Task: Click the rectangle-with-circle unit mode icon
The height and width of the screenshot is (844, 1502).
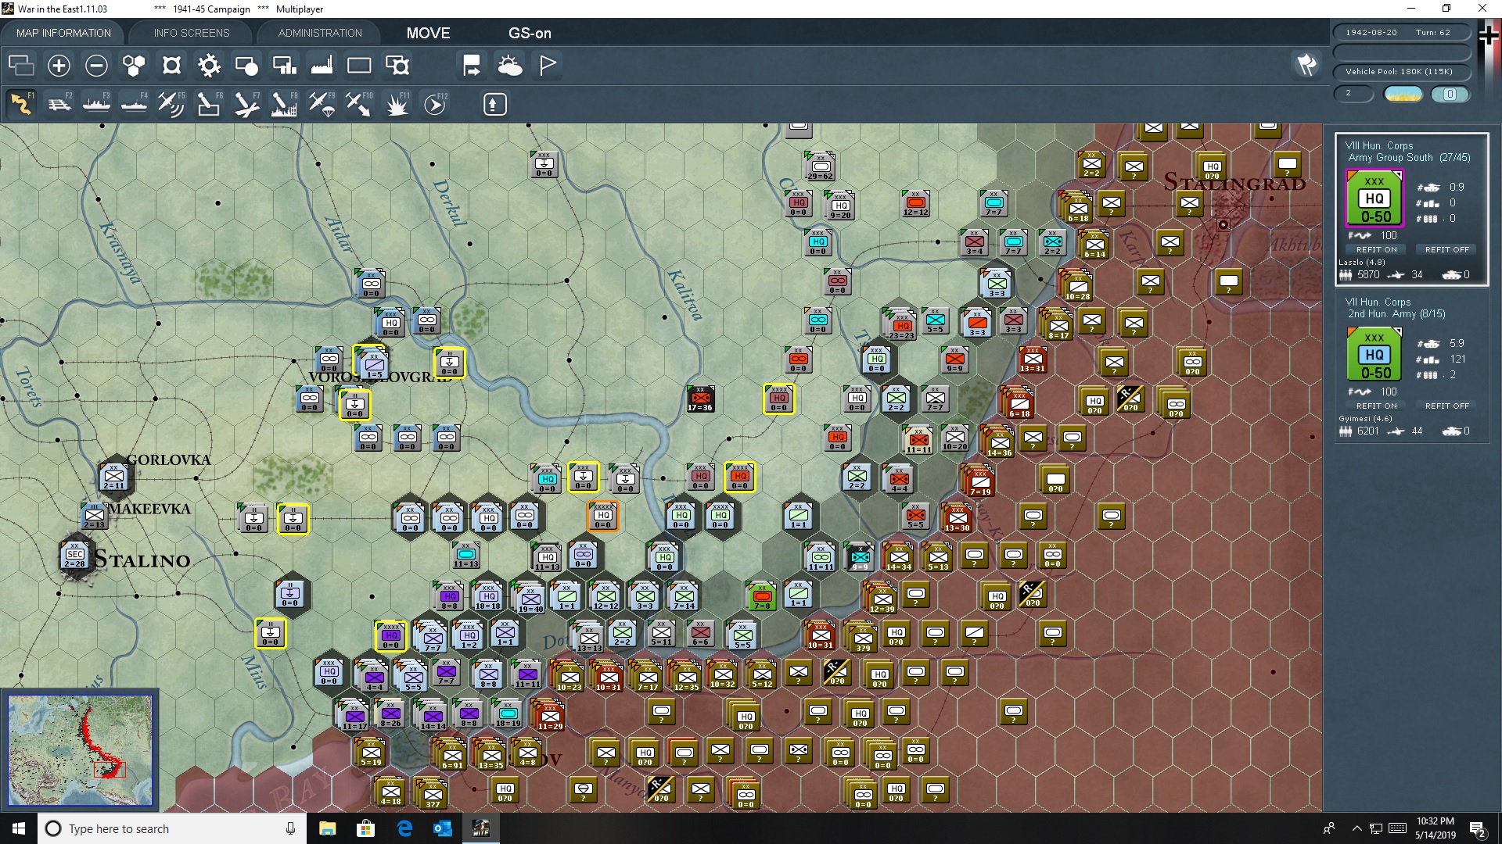Action: [x=246, y=65]
